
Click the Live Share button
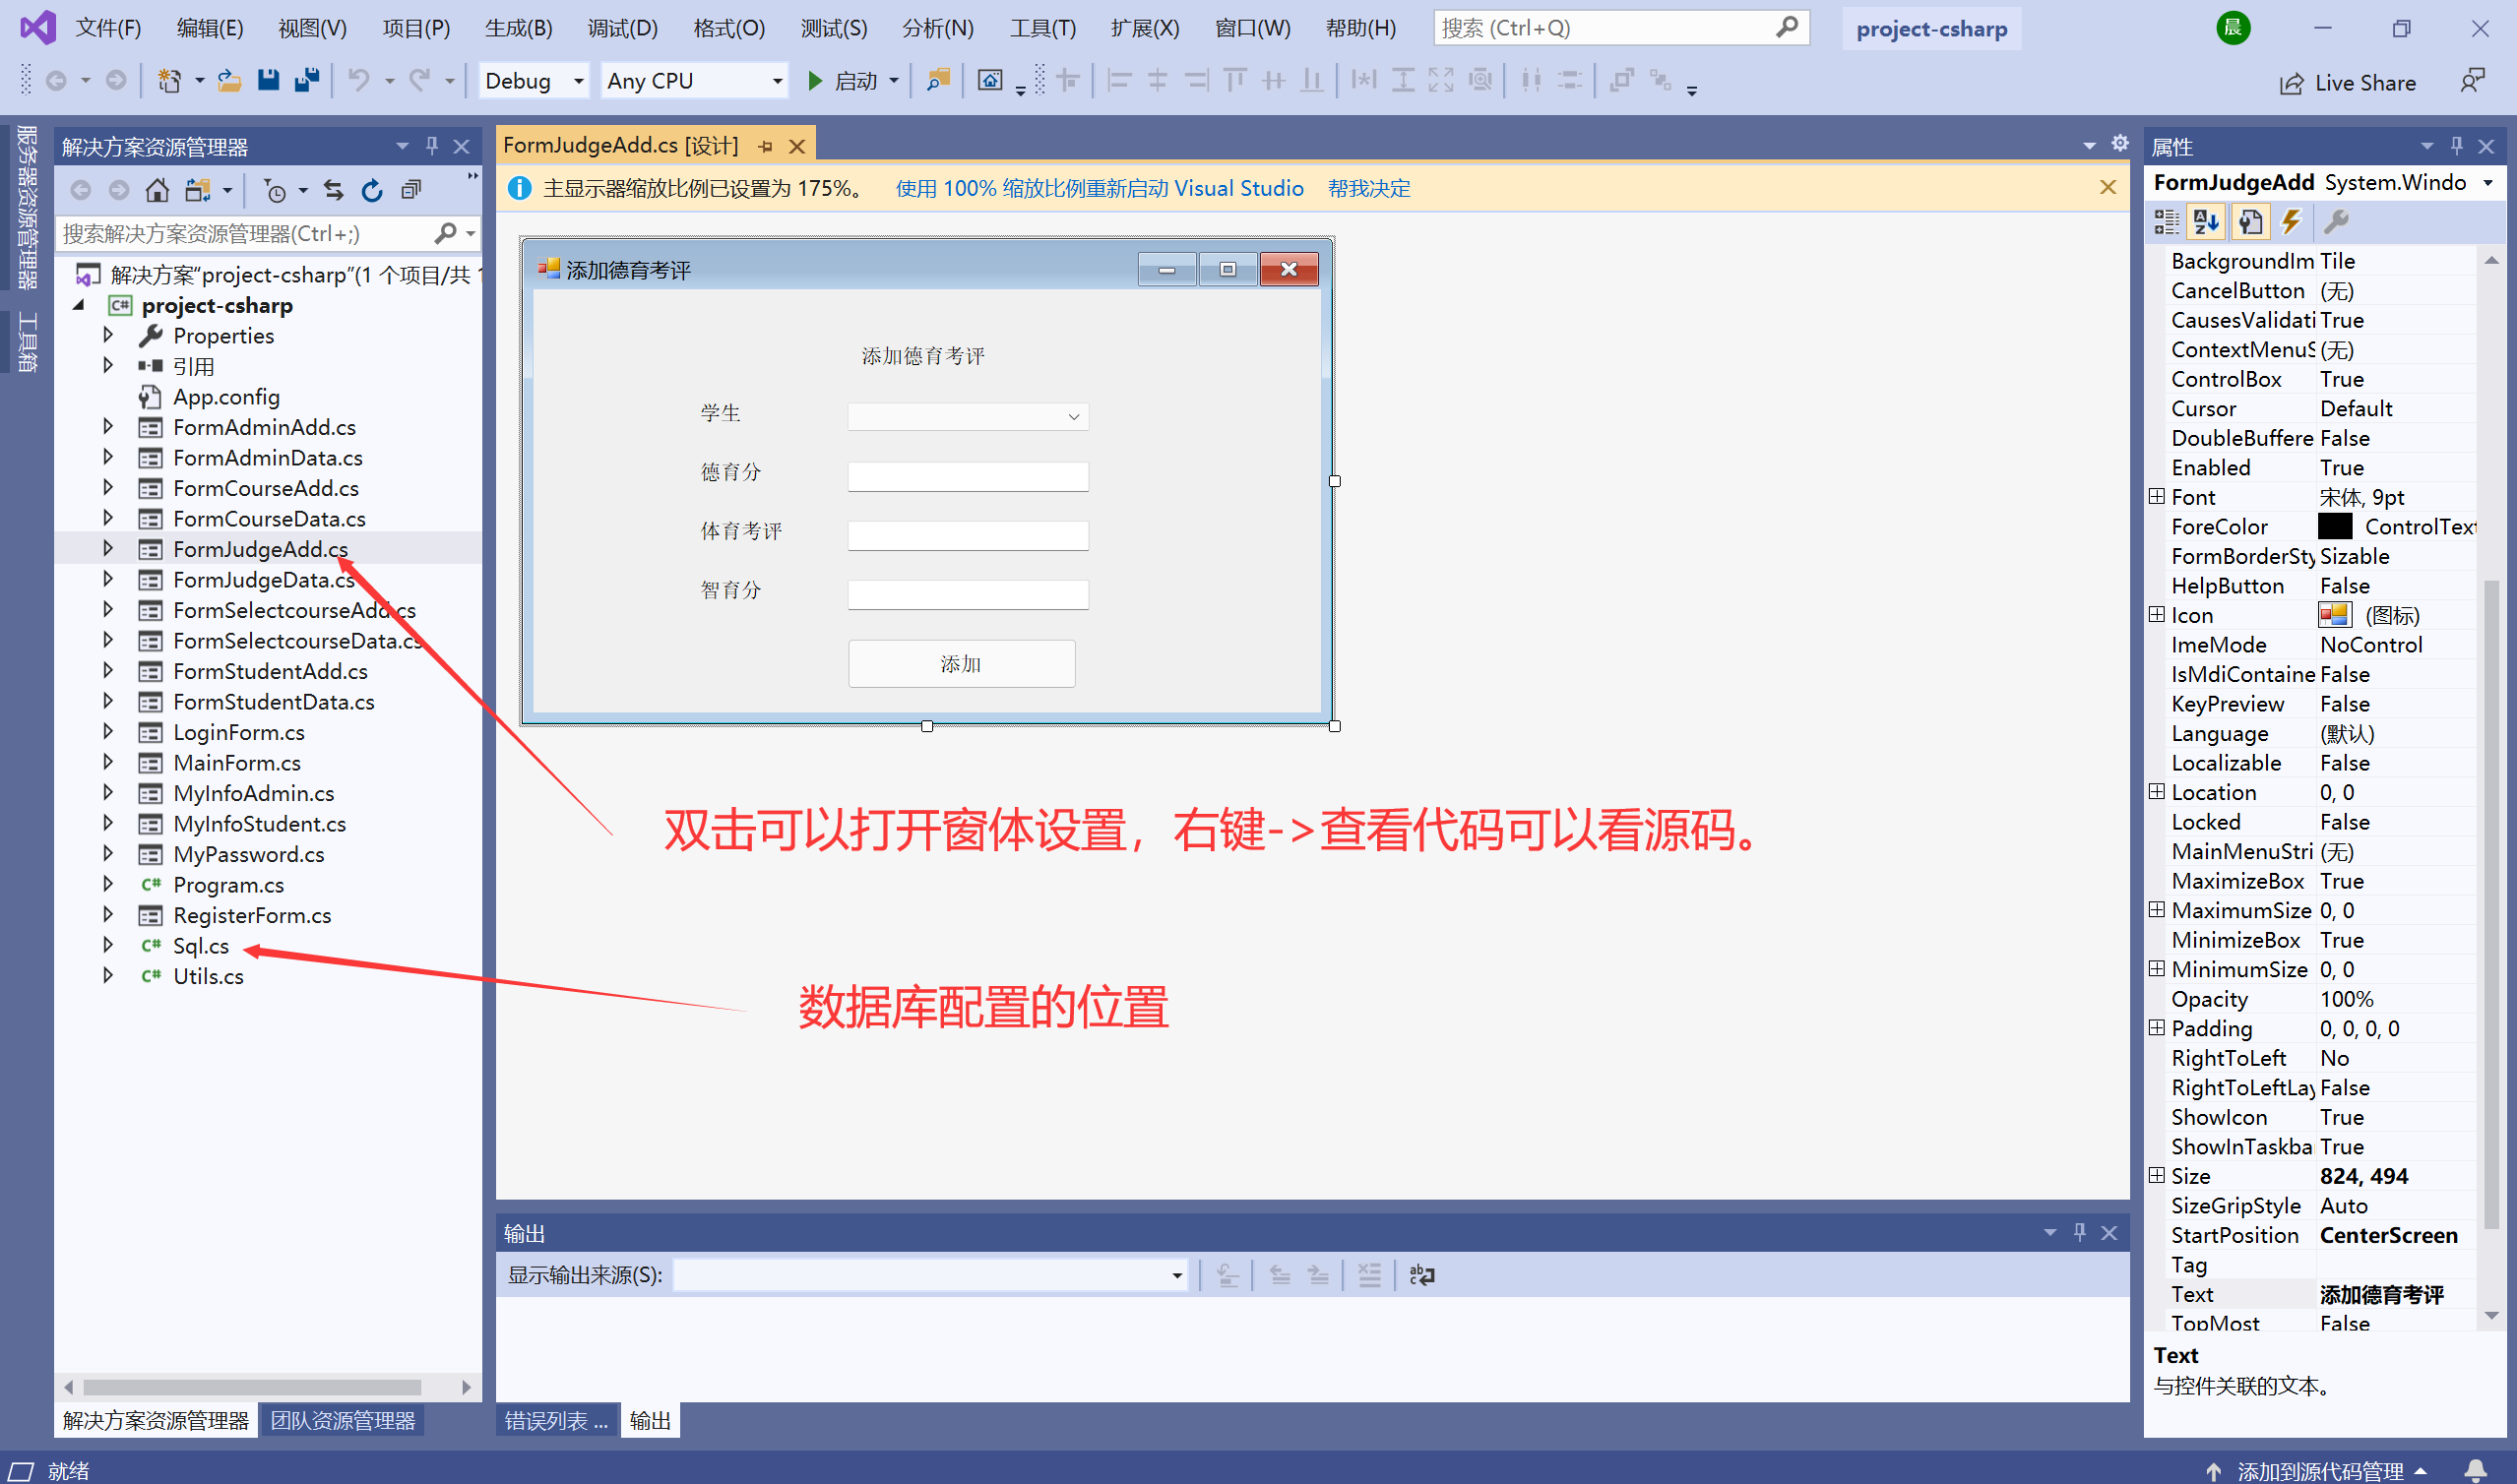click(x=2348, y=83)
